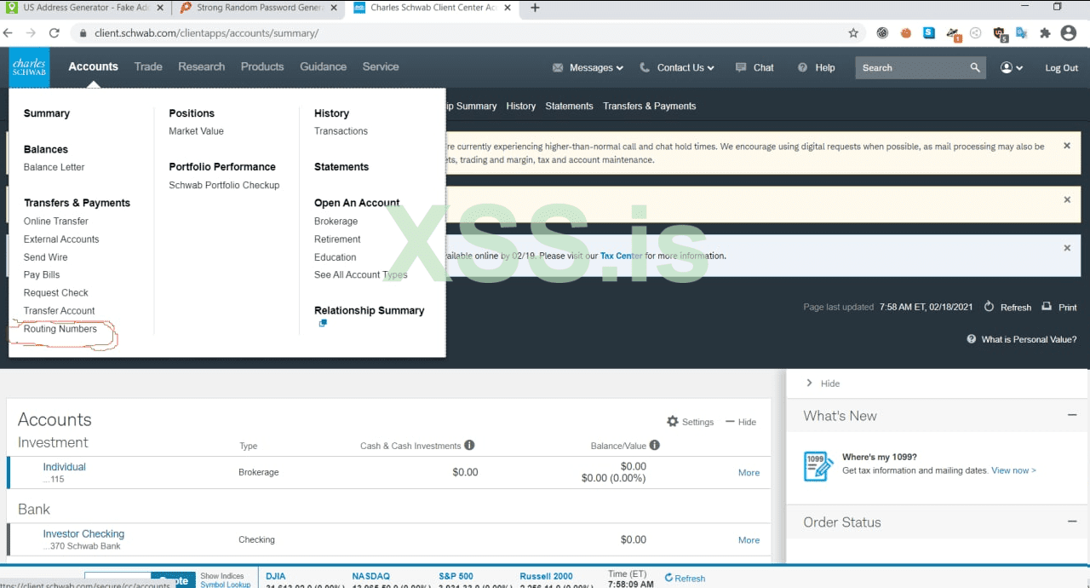Click Balance/Value info icon
This screenshot has height=588, width=1090.
tap(654, 445)
